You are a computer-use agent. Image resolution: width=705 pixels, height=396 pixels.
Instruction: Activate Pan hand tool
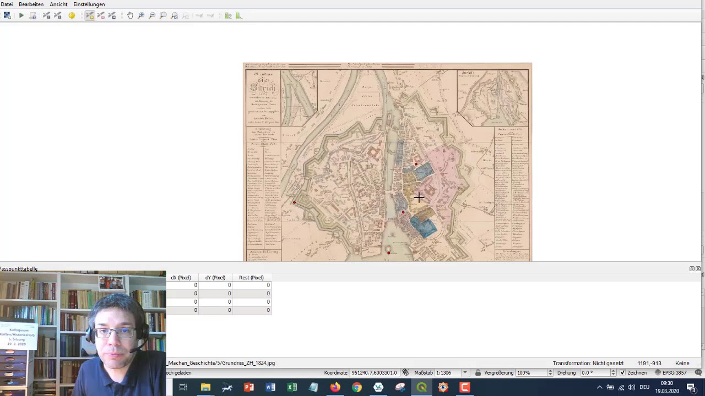tap(130, 15)
